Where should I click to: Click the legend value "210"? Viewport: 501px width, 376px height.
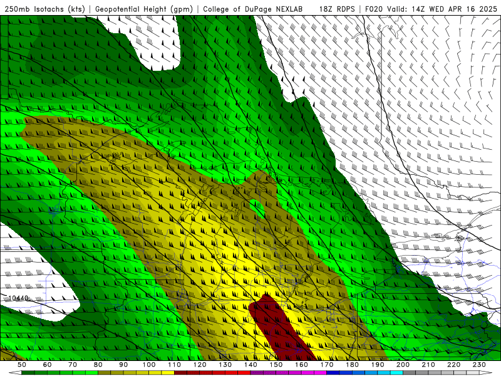(428, 365)
